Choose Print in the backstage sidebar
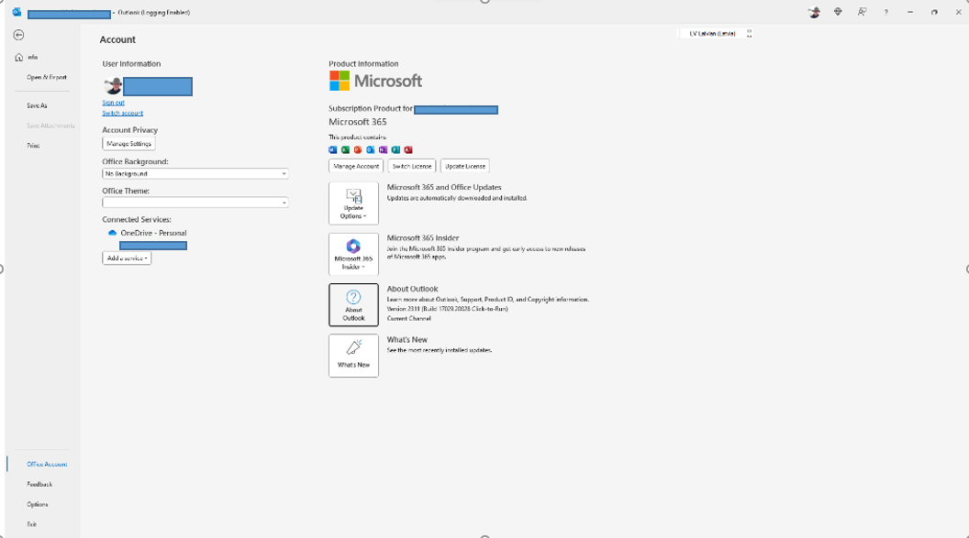The height and width of the screenshot is (538, 969). point(33,146)
